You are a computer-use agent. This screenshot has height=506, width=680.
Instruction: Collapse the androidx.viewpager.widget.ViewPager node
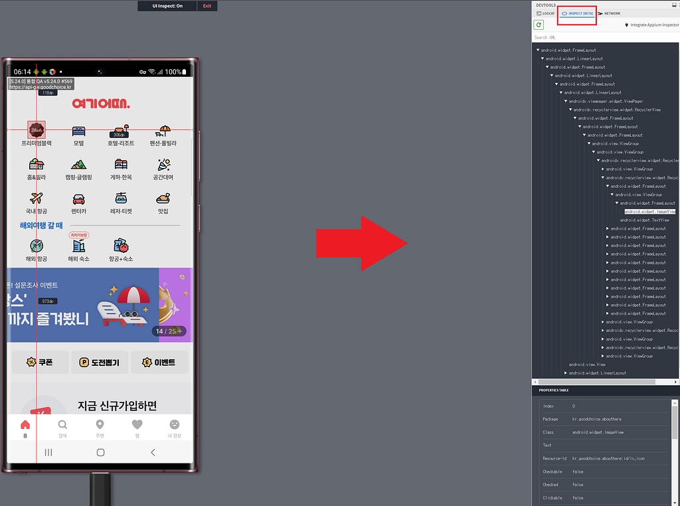coord(566,101)
